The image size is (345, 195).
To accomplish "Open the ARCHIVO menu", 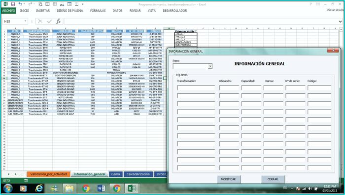I will [8, 10].
